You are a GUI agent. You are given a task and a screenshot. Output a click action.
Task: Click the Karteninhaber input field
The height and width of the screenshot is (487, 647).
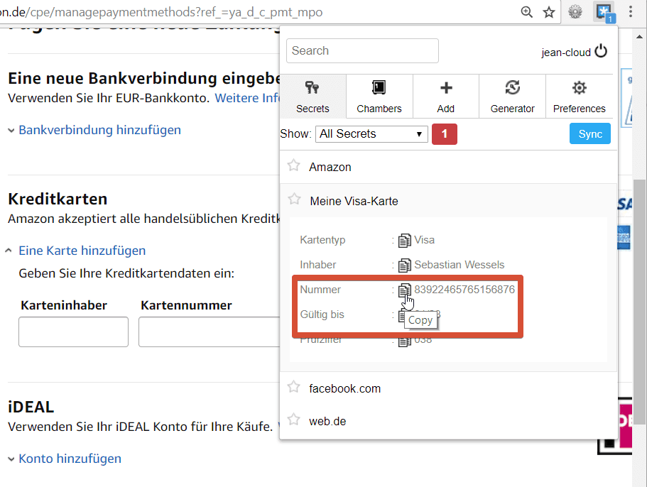(x=73, y=332)
